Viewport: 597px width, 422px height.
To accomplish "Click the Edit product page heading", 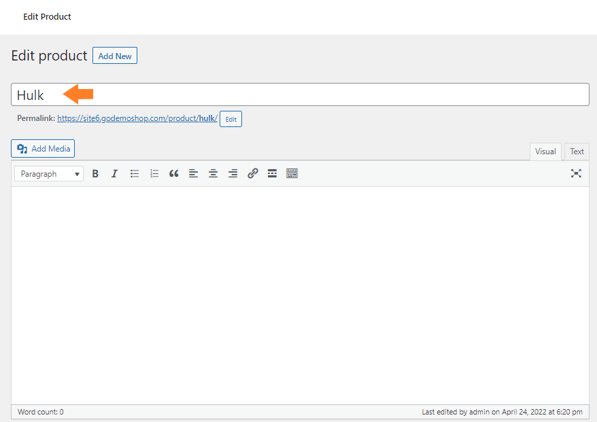I will tap(49, 56).
